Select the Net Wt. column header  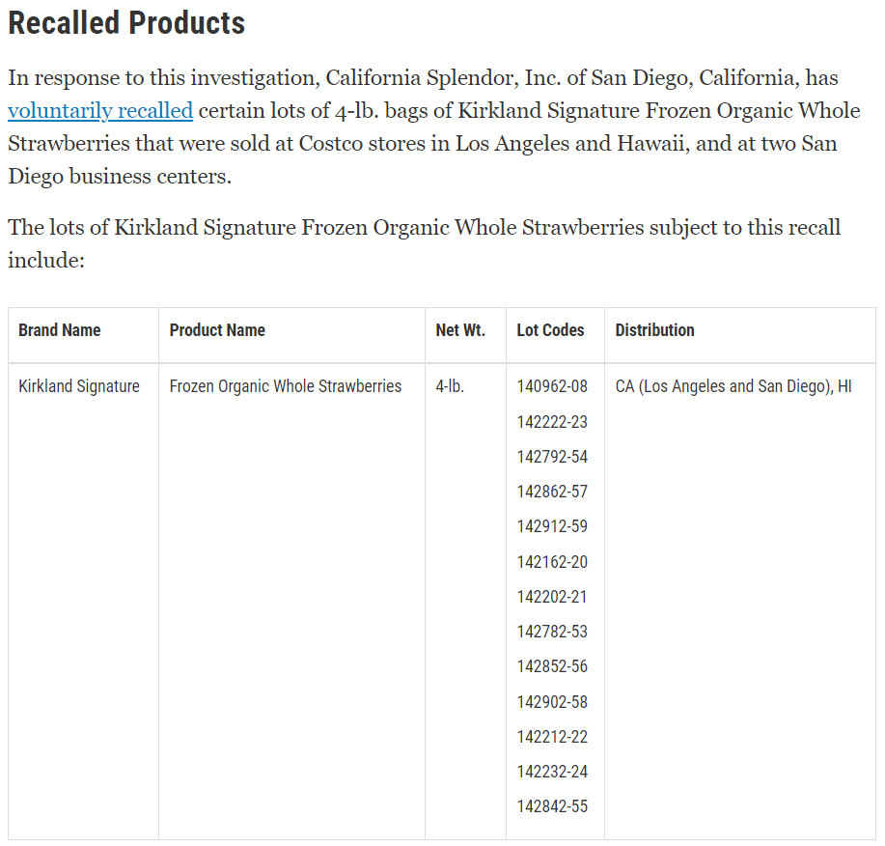click(x=460, y=330)
